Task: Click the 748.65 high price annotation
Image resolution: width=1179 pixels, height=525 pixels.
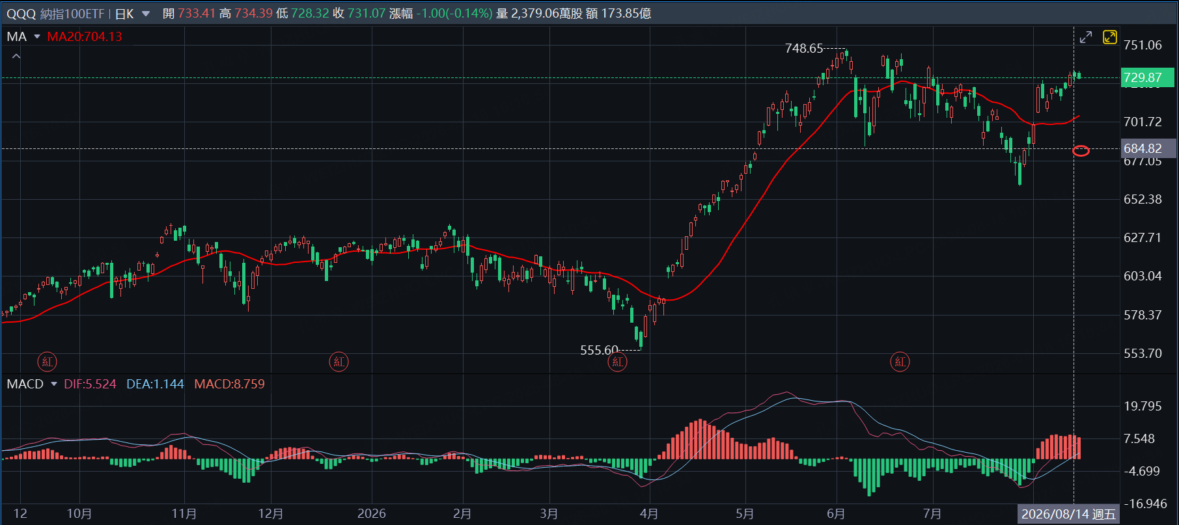Action: [x=804, y=48]
